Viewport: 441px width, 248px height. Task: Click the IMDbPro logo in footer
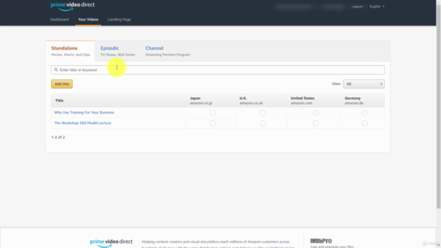click(321, 241)
